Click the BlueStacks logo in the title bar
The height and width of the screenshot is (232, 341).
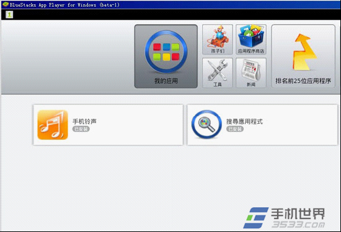point(6,4)
